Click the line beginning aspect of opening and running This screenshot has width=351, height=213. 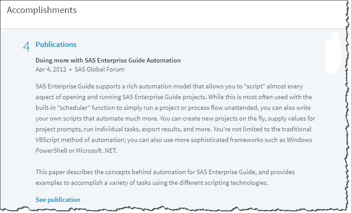(x=173, y=97)
